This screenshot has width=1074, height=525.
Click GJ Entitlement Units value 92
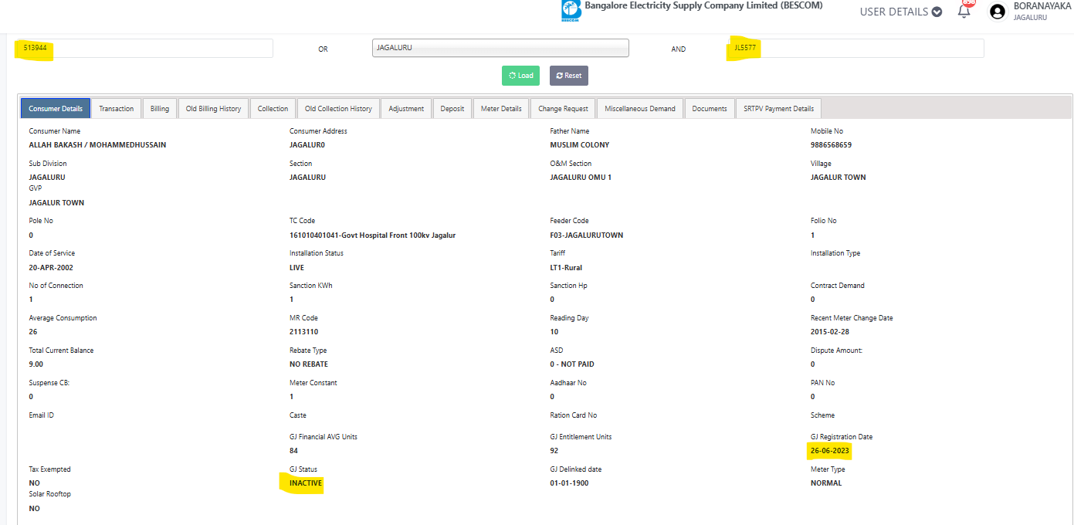(554, 451)
